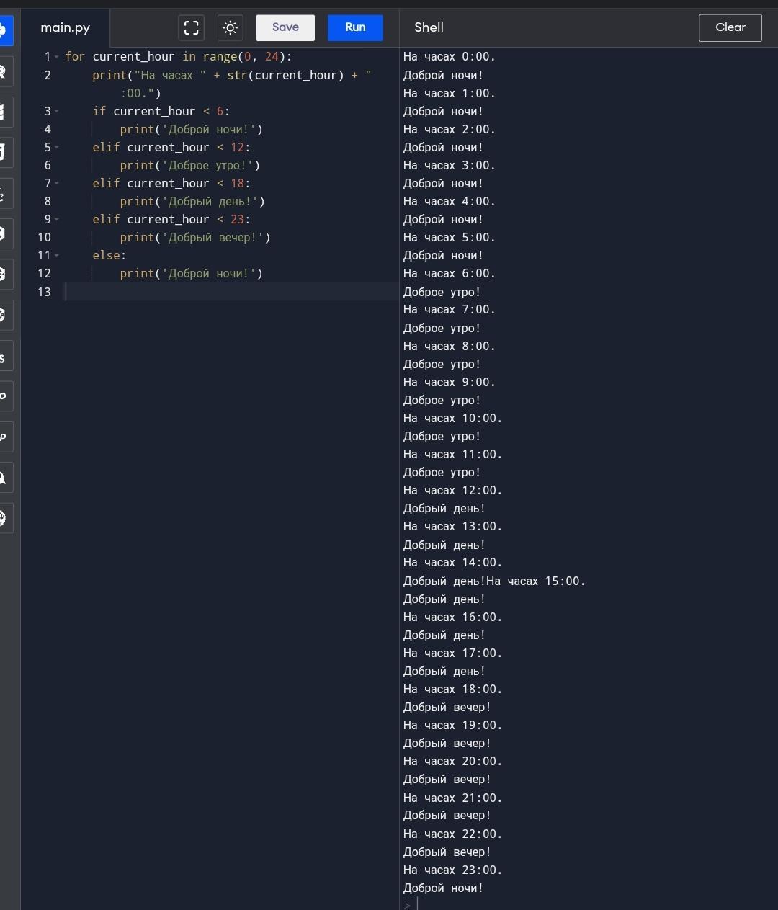Click the 'Доброй ночи!' string in line 12
Viewport: 778px width, 910px height.
click(209, 273)
